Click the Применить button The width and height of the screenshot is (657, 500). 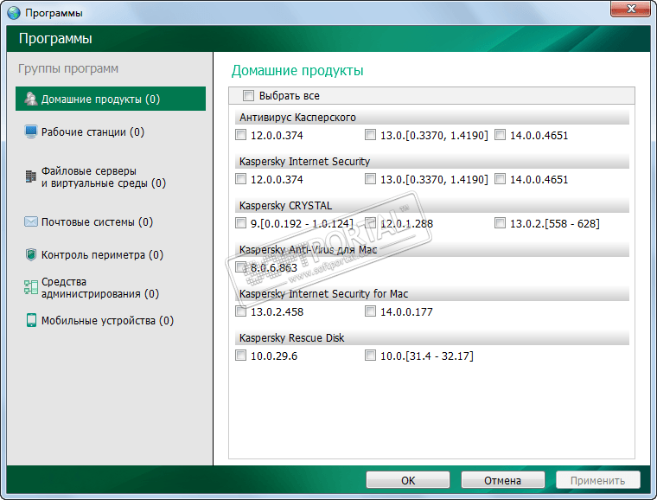[598, 480]
